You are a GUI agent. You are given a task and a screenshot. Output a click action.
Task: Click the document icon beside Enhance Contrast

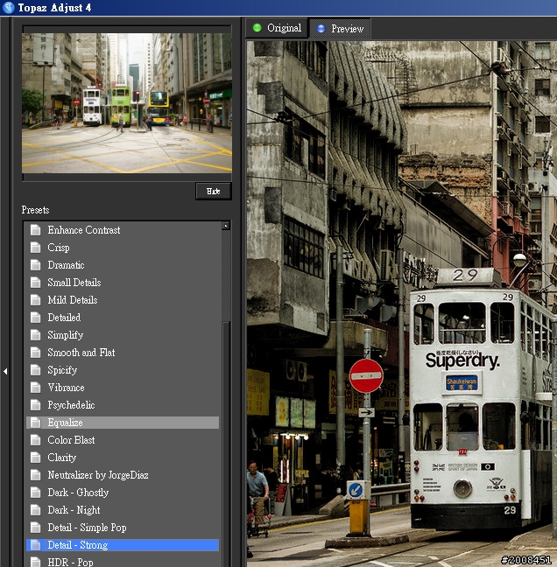[35, 230]
